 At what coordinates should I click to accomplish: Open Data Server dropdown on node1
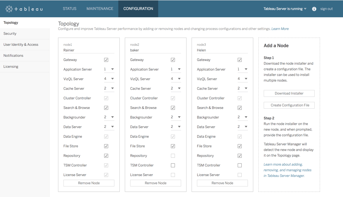(x=109, y=127)
